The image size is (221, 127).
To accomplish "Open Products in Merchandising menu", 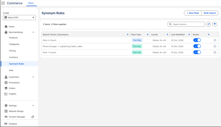I will (13, 38).
